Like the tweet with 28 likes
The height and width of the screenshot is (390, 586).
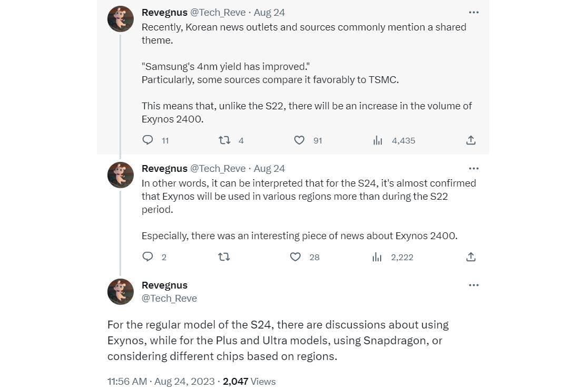coord(296,257)
